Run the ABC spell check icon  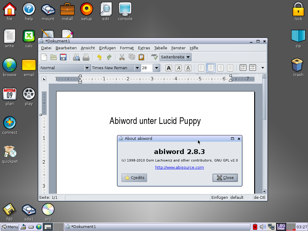[x=154, y=57]
